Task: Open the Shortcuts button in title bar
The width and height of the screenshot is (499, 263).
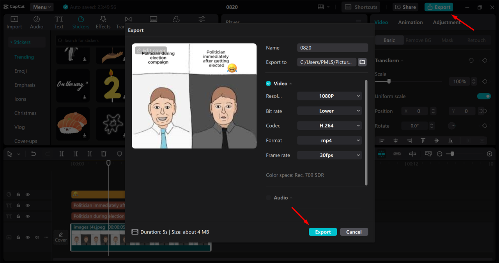Action: pos(361,7)
